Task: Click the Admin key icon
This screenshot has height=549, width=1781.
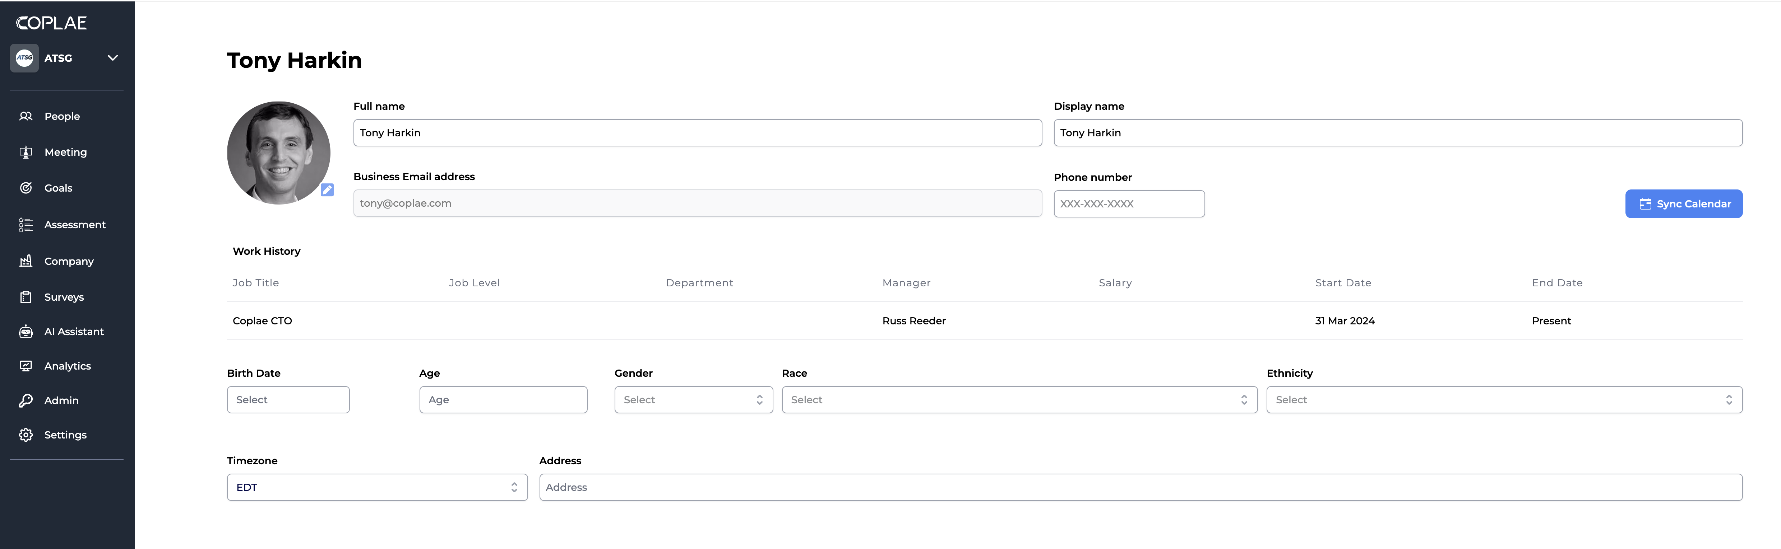Action: point(26,400)
